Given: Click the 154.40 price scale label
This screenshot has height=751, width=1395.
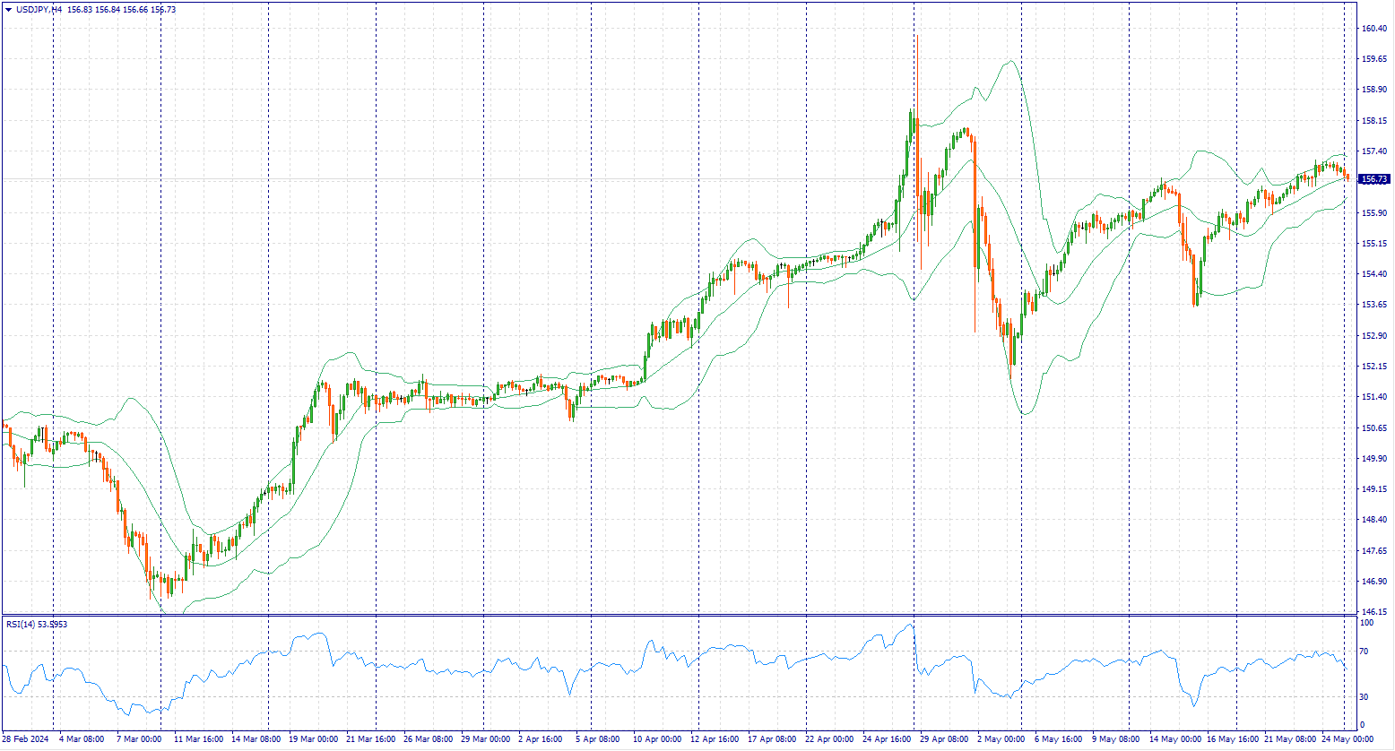Looking at the screenshot, I should point(1374,274).
